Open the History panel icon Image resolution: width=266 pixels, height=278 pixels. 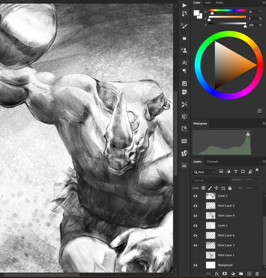pyautogui.click(x=184, y=13)
